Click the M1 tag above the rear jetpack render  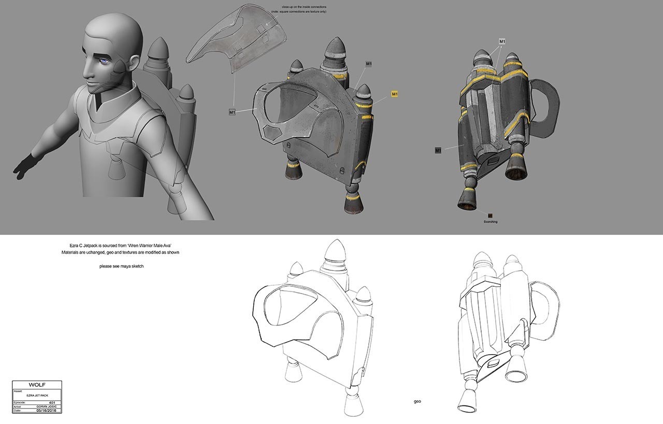click(x=502, y=41)
